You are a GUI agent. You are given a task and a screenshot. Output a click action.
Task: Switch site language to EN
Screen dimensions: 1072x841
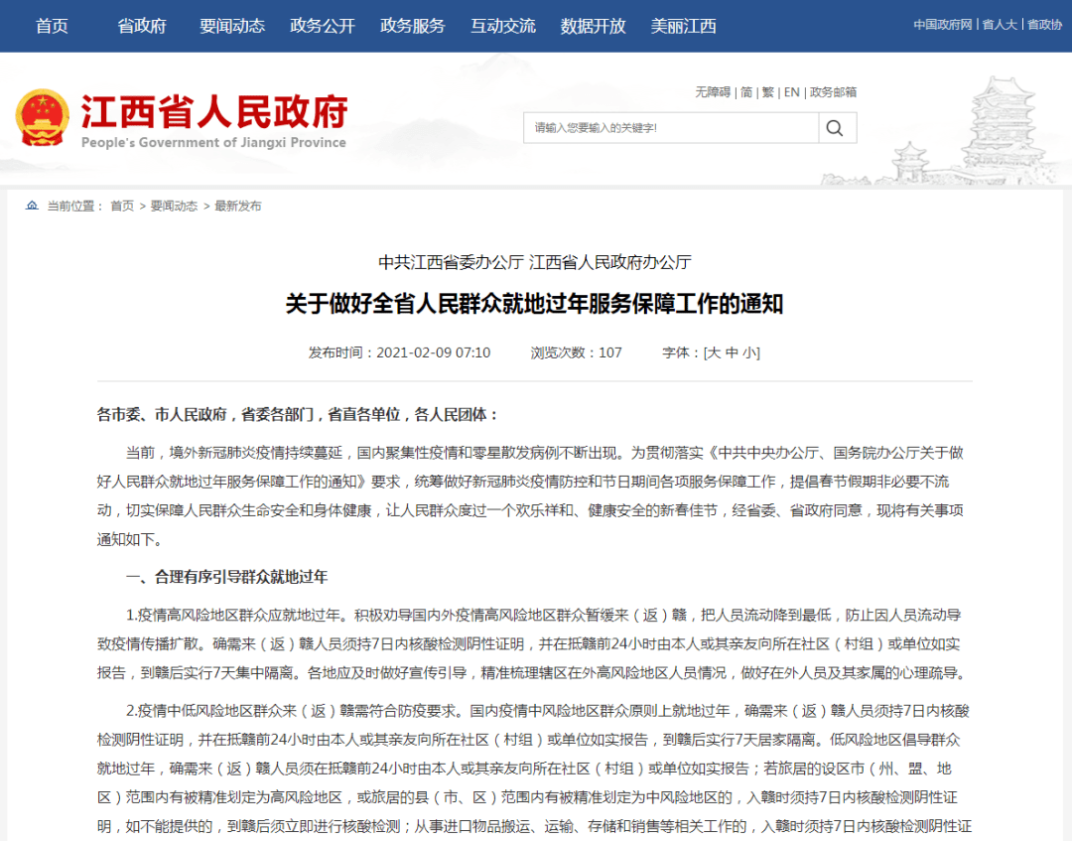click(x=792, y=92)
